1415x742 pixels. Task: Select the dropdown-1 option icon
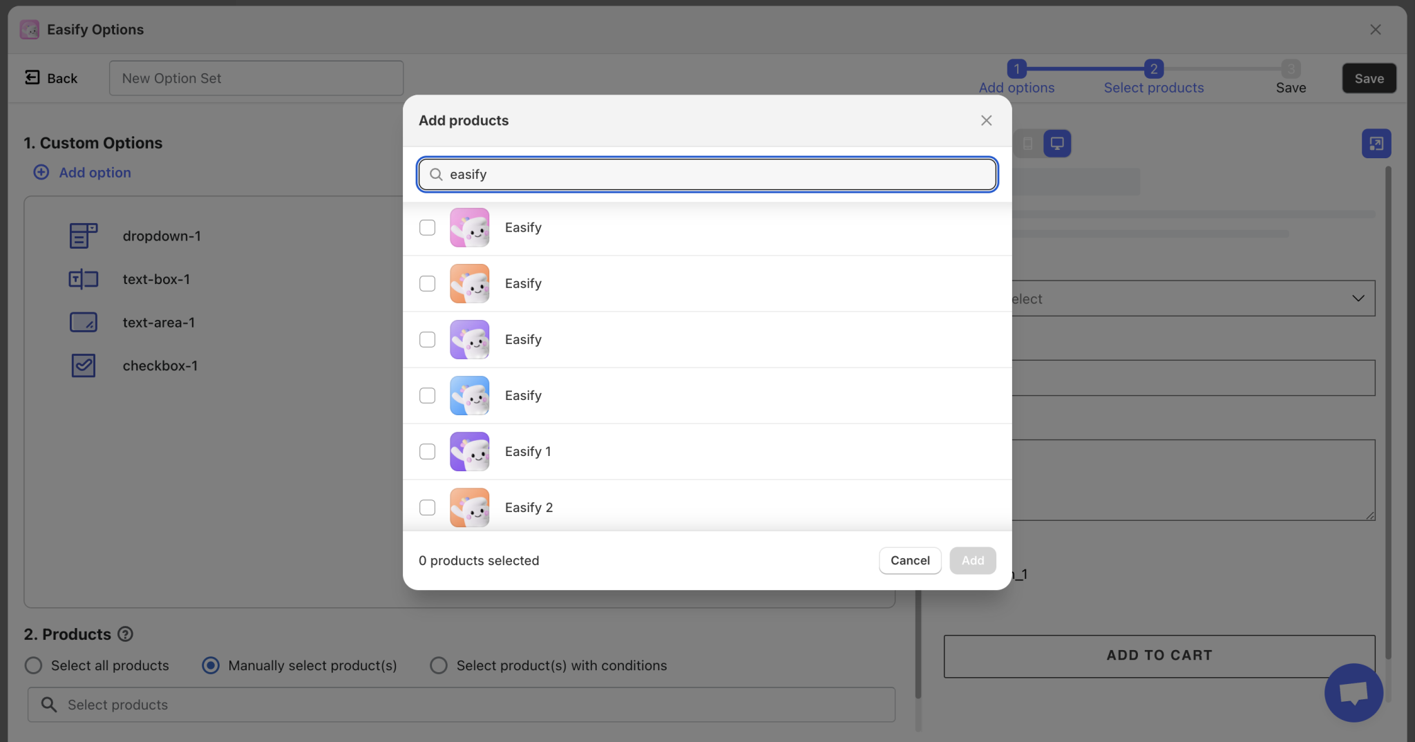pyautogui.click(x=83, y=235)
